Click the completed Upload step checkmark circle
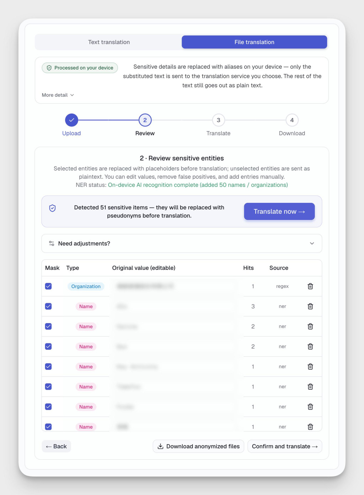364x495 pixels. tap(71, 120)
